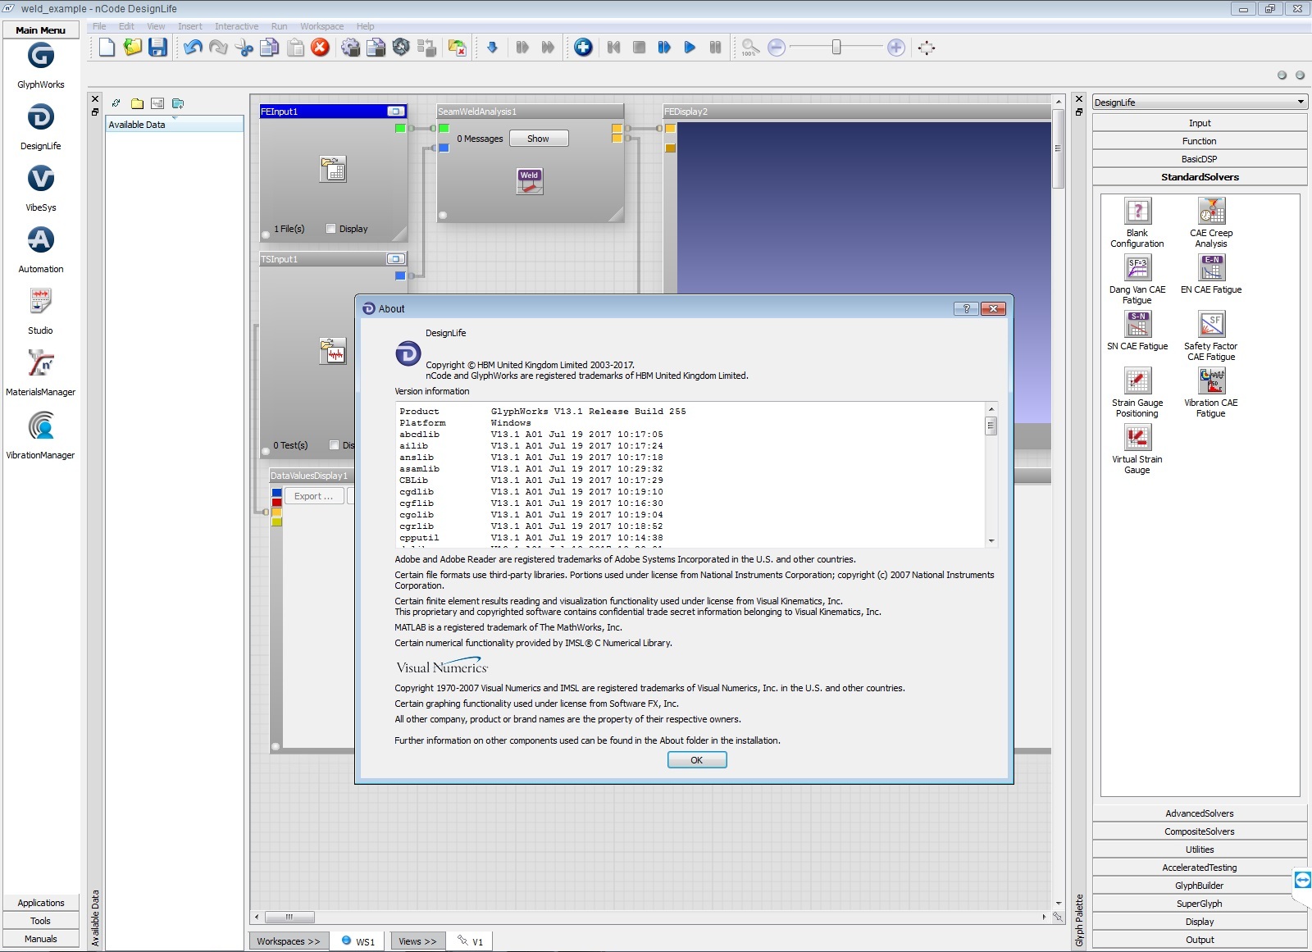Launch the MaterialsManager icon
The width and height of the screenshot is (1312, 952).
pos(41,363)
